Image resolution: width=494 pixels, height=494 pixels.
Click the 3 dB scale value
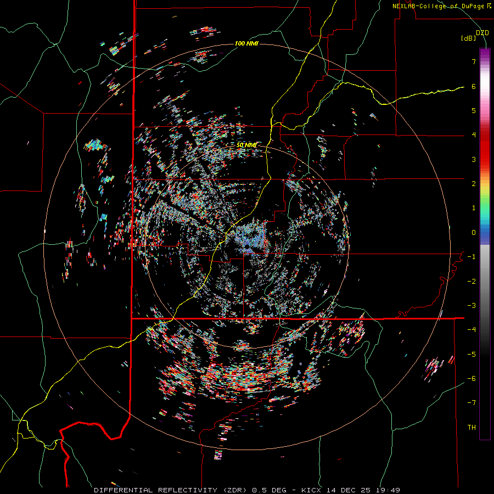(474, 159)
